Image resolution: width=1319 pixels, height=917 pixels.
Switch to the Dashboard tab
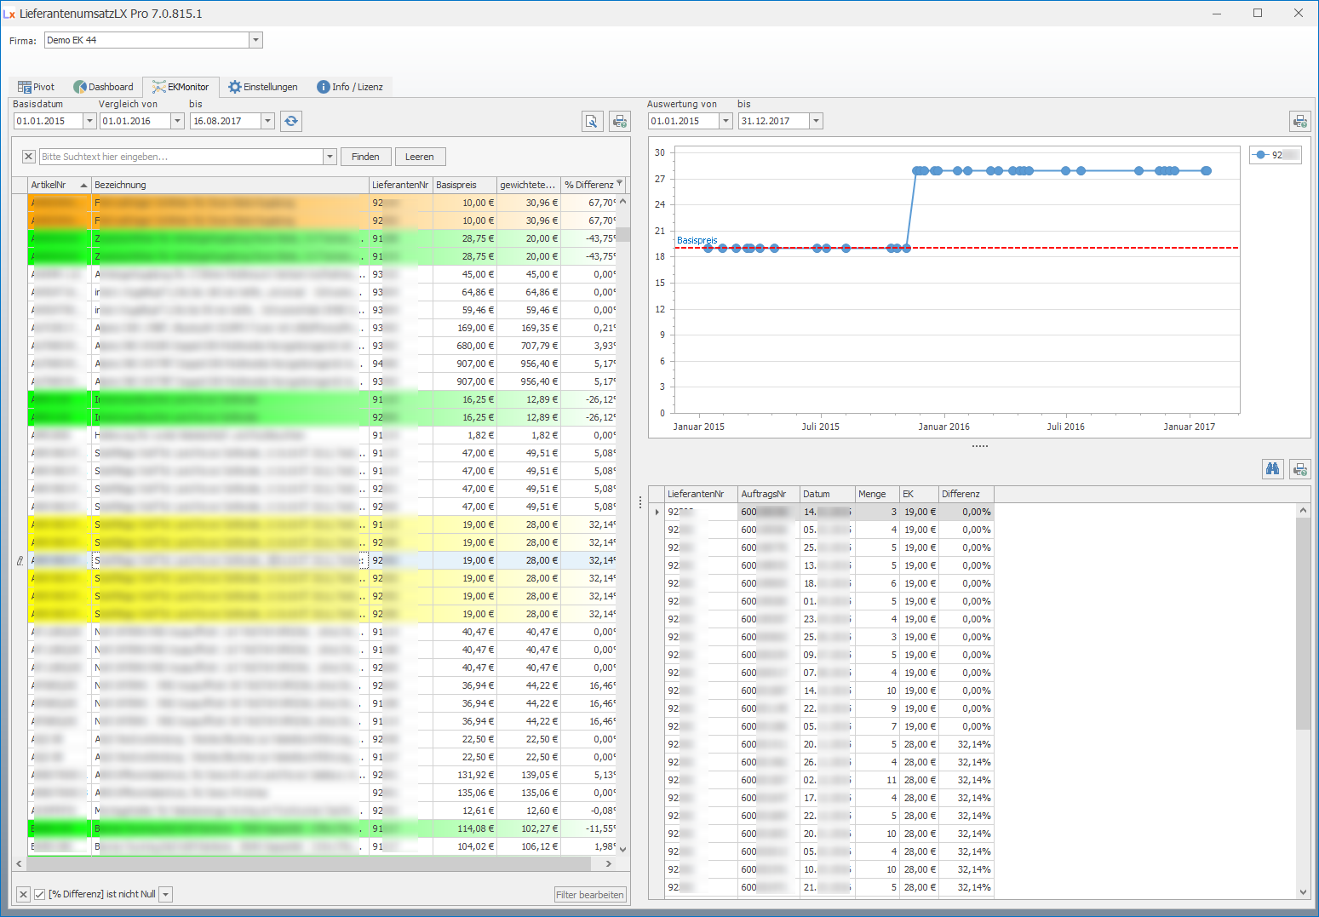coord(104,87)
